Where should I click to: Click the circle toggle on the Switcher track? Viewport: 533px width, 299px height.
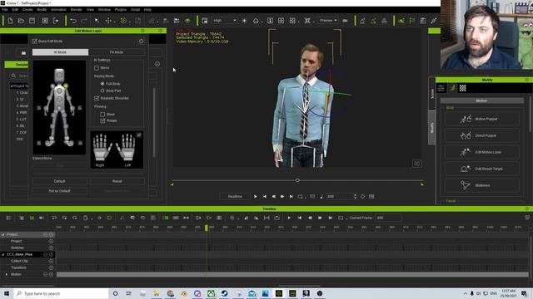[51, 248]
